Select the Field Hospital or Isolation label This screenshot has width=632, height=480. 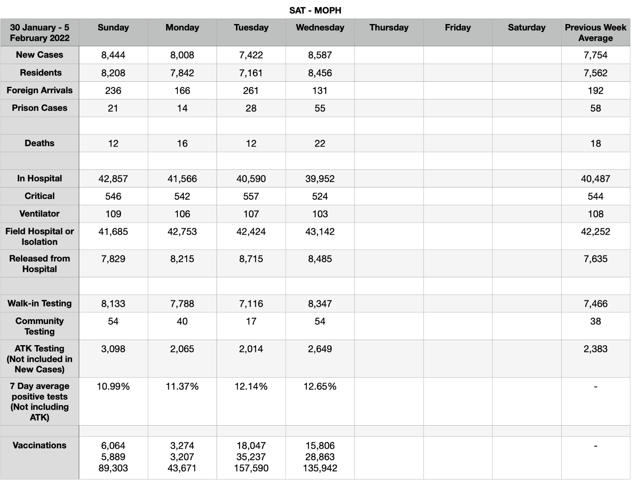click(40, 236)
